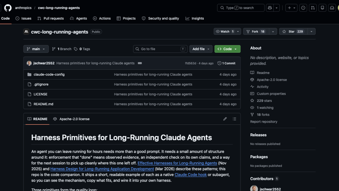Open repositories icon in top header
339x191 pixels.
tap(322, 8)
